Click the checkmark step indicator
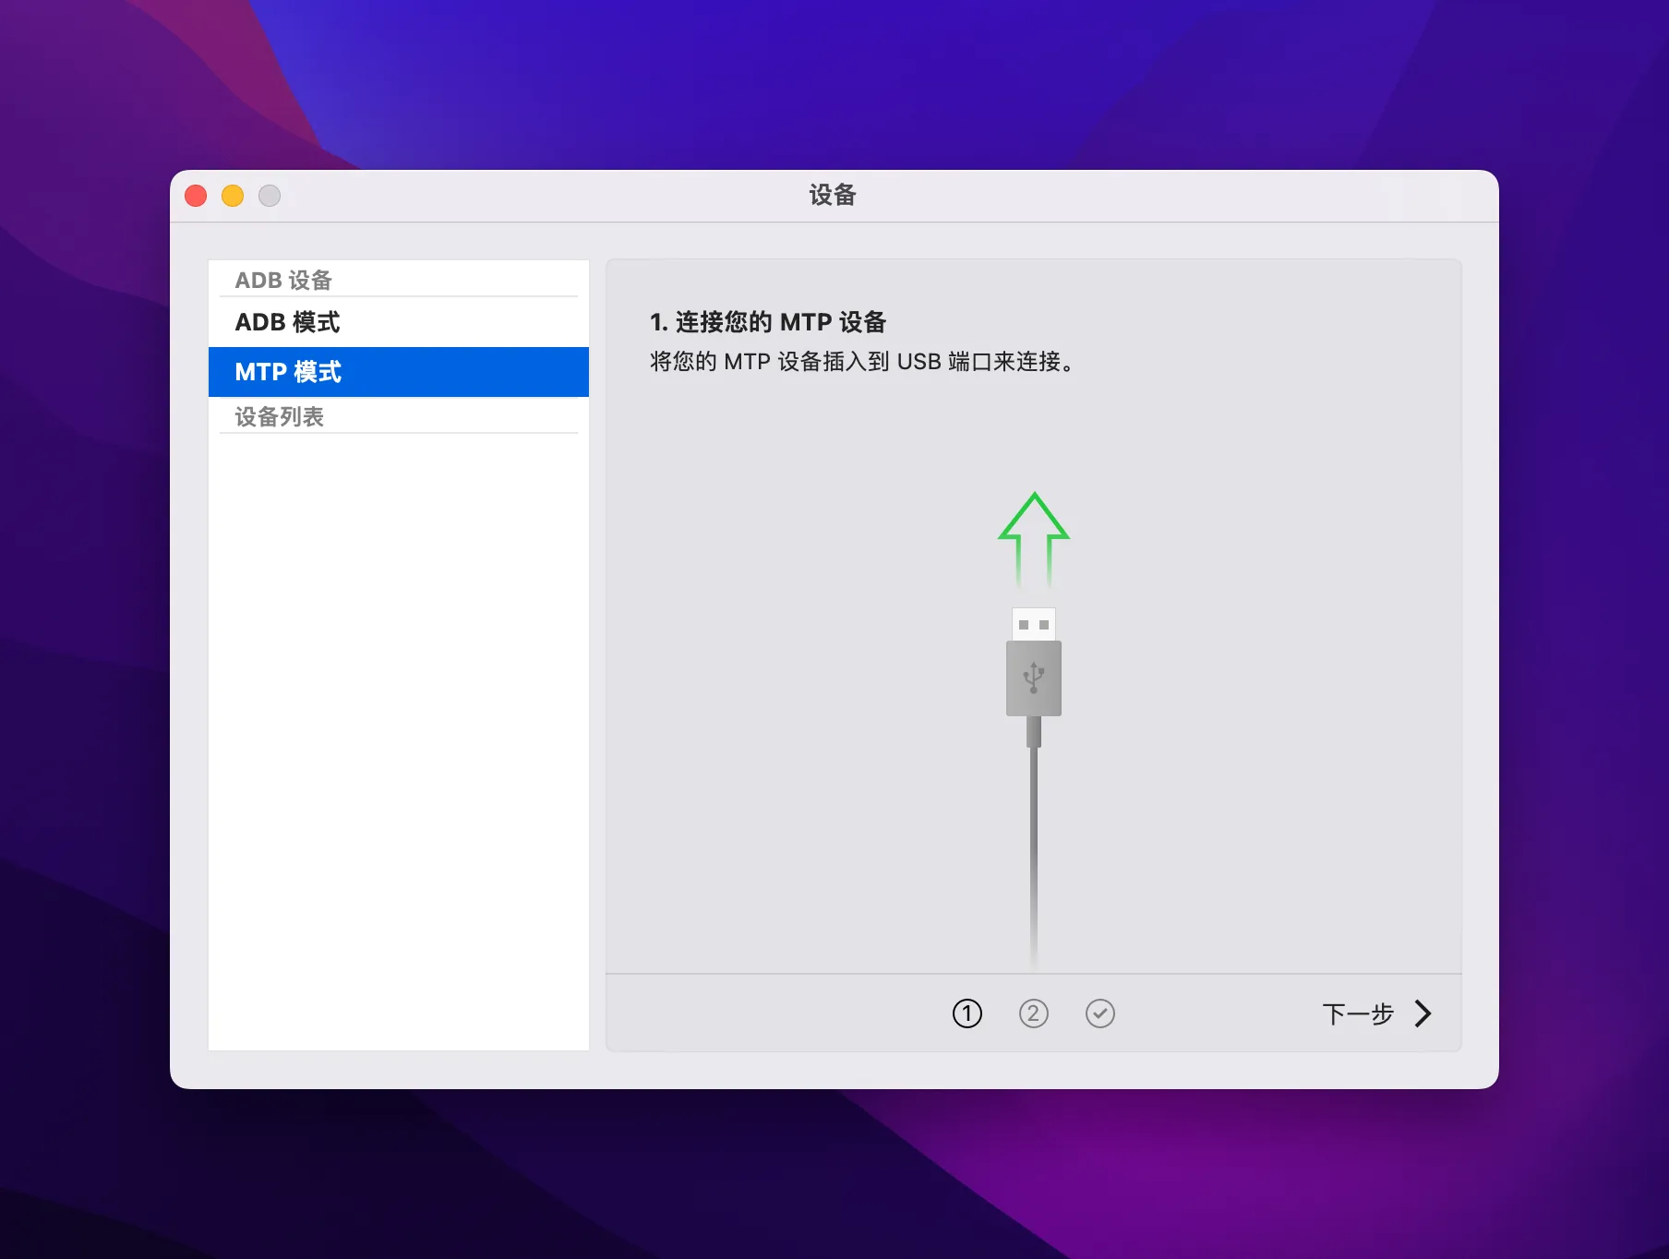 point(1100,1013)
